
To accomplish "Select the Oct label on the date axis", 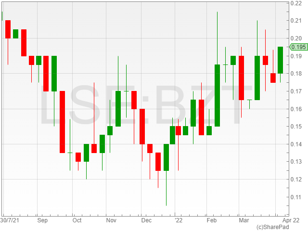I will 77,220.
